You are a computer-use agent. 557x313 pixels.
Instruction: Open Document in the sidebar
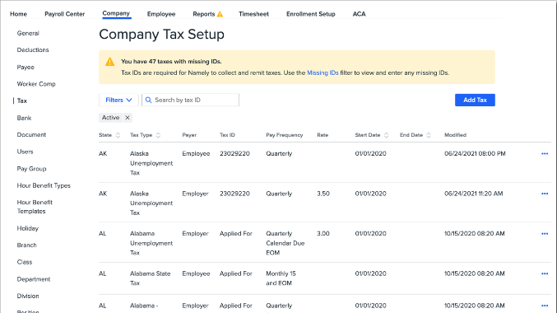pos(31,135)
